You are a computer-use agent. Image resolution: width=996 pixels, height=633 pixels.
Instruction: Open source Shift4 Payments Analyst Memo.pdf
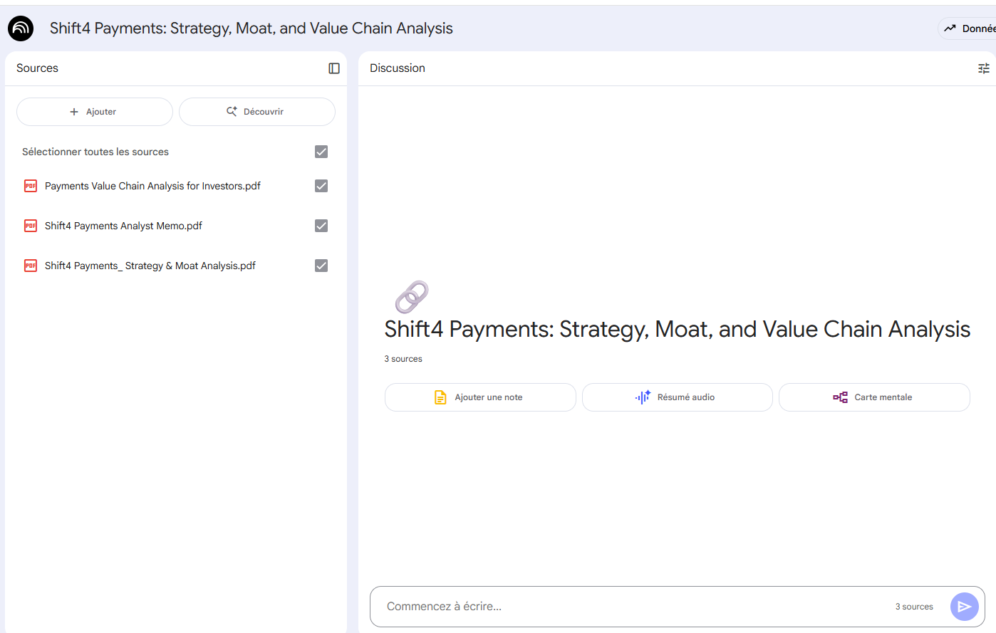[123, 226]
